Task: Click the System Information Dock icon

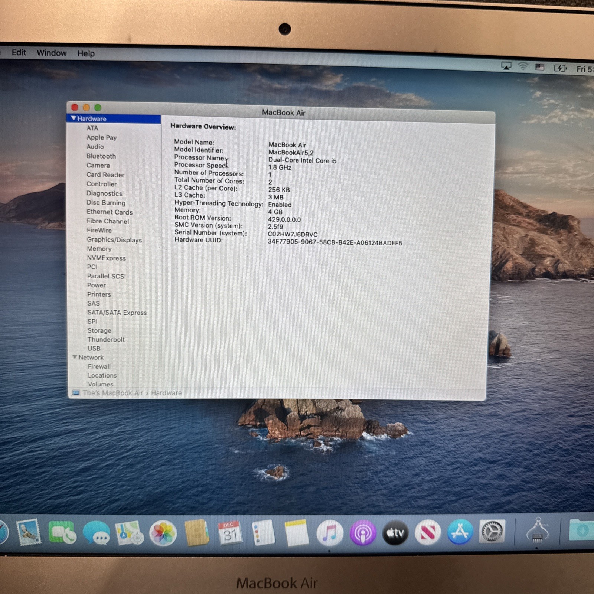Action: pyautogui.click(x=537, y=530)
